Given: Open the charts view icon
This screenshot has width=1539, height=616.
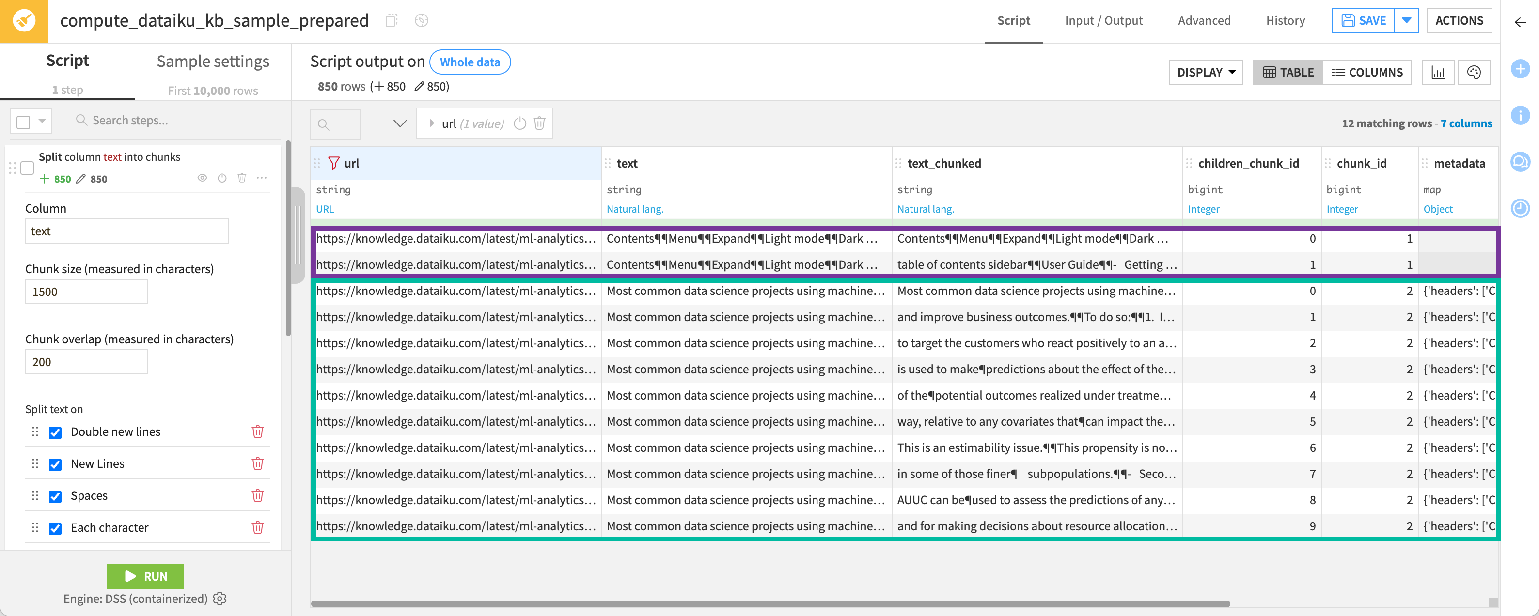Looking at the screenshot, I should click(x=1439, y=72).
